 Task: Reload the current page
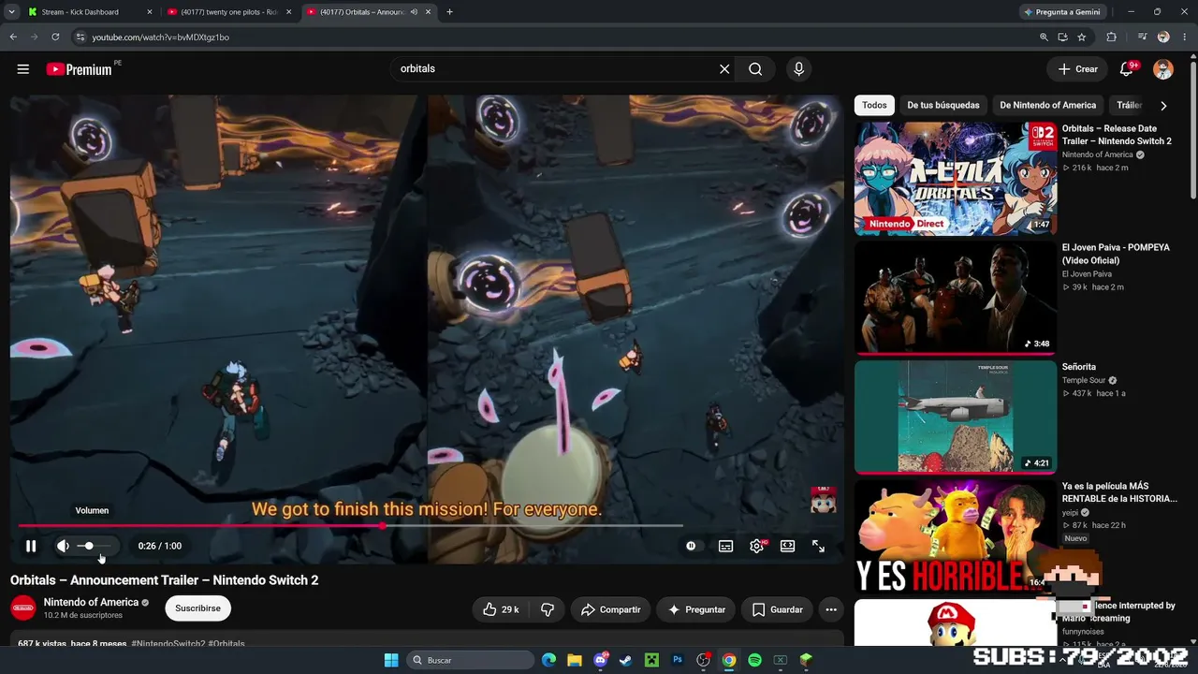(x=55, y=37)
